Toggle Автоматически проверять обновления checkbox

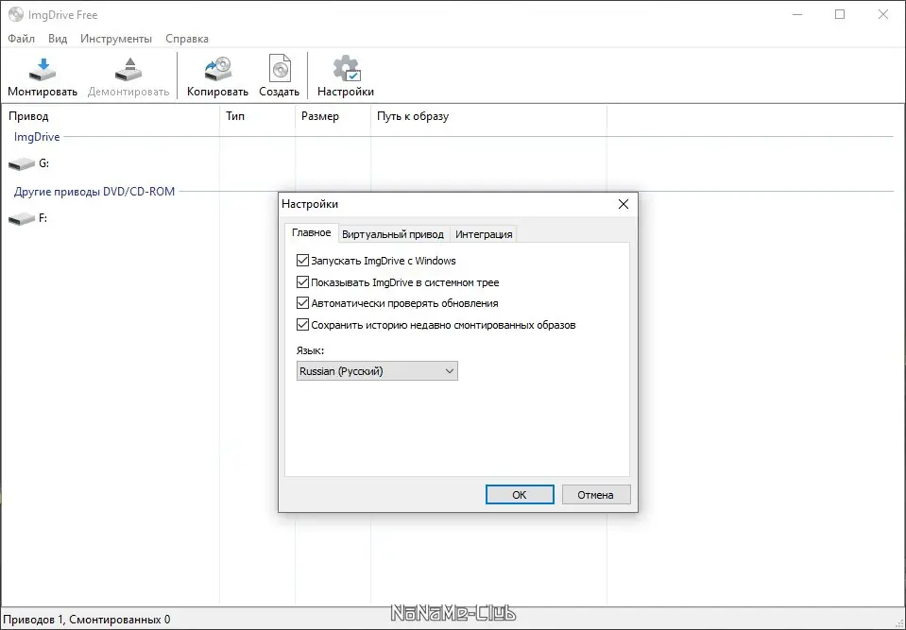[302, 302]
